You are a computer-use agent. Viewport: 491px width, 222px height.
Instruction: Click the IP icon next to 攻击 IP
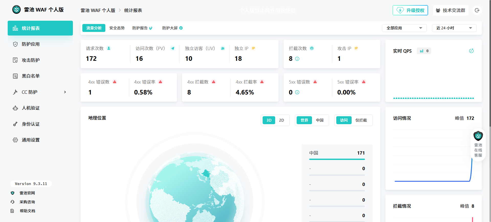pos(356,48)
